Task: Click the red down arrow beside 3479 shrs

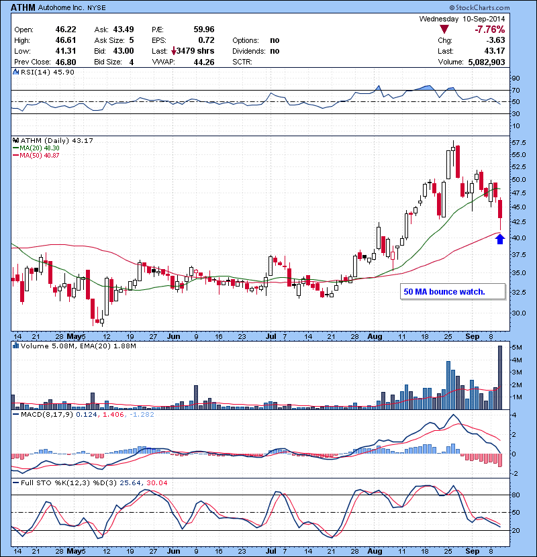Action: click(174, 51)
